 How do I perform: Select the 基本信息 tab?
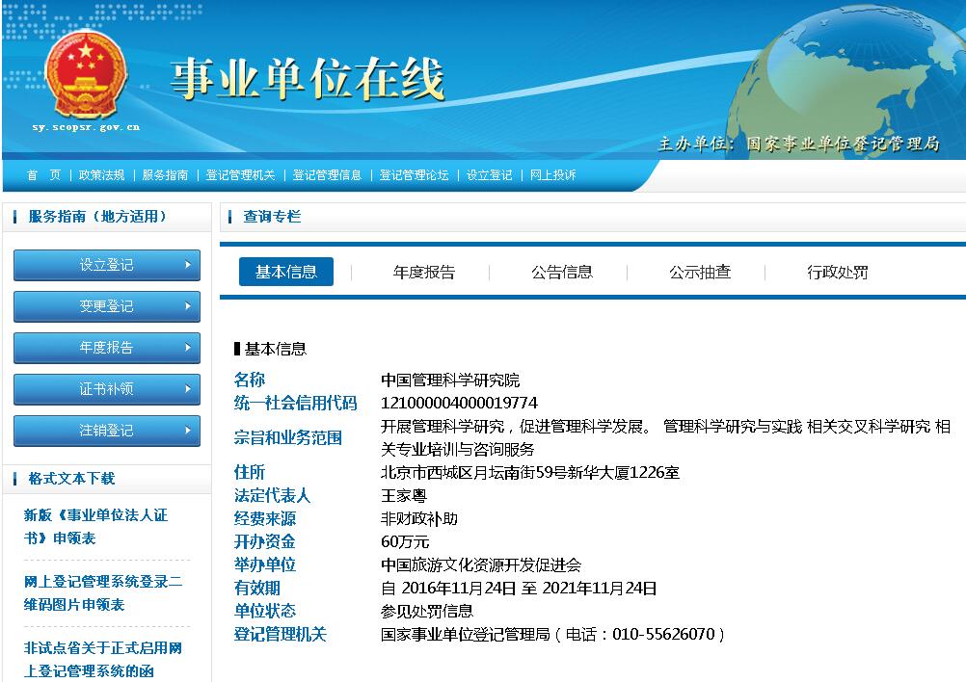(286, 272)
